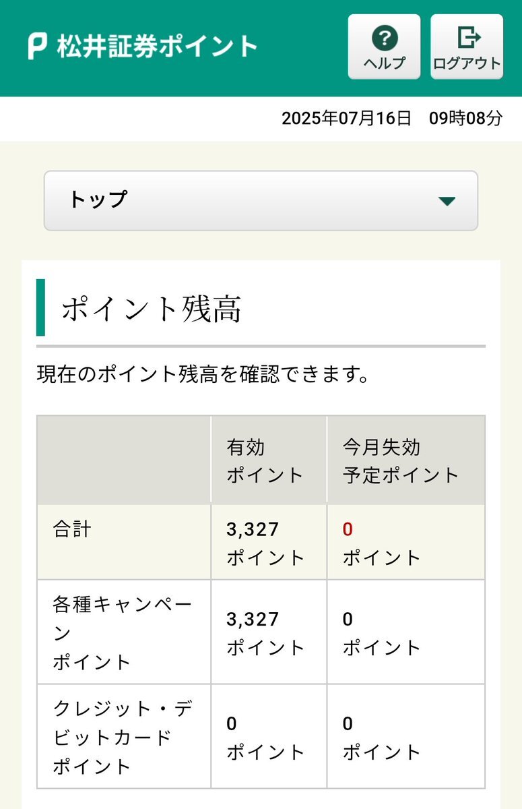Click the Matsui Securities P logo icon

coord(38,47)
